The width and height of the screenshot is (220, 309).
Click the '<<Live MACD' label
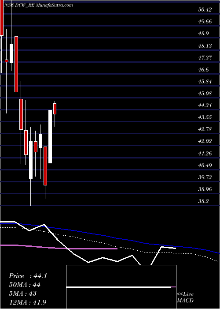185,298
